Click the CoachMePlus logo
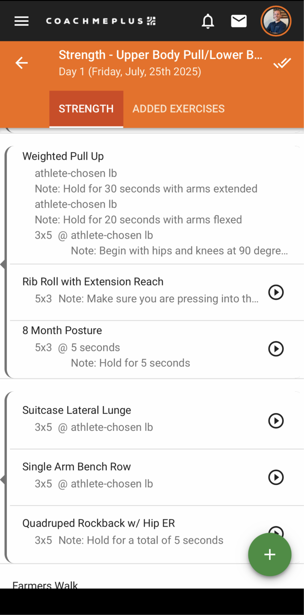The height and width of the screenshot is (615, 304). point(101,21)
